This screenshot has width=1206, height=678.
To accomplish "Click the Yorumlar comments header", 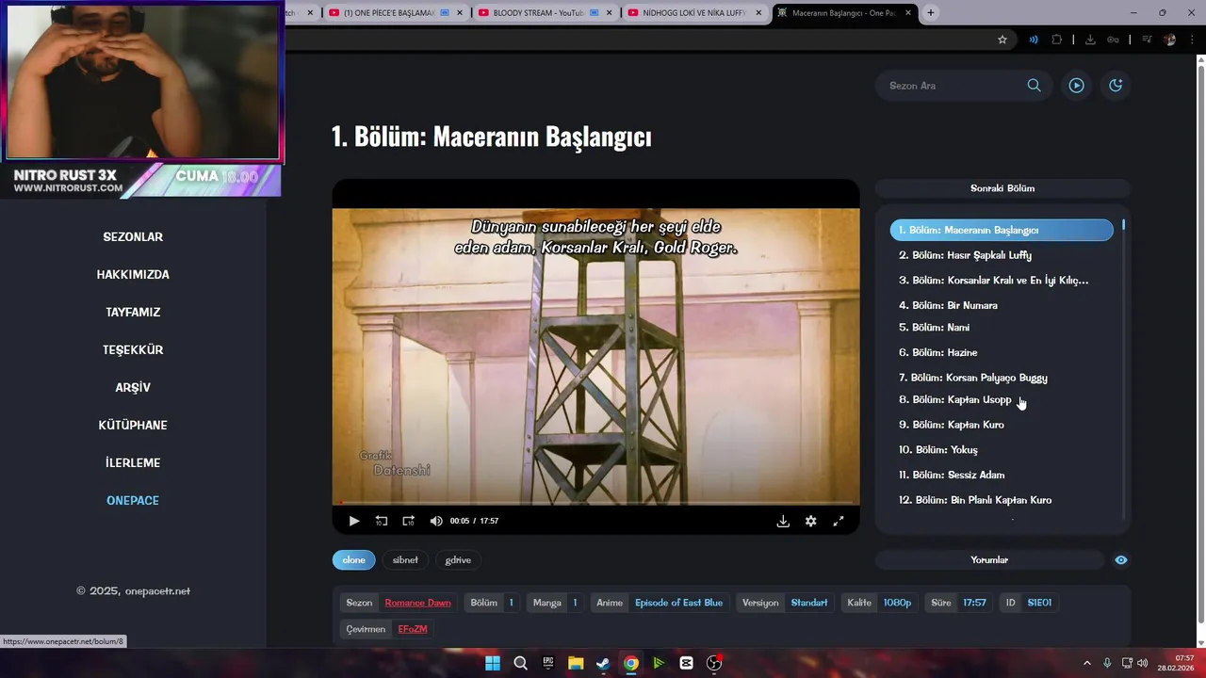I will (989, 560).
